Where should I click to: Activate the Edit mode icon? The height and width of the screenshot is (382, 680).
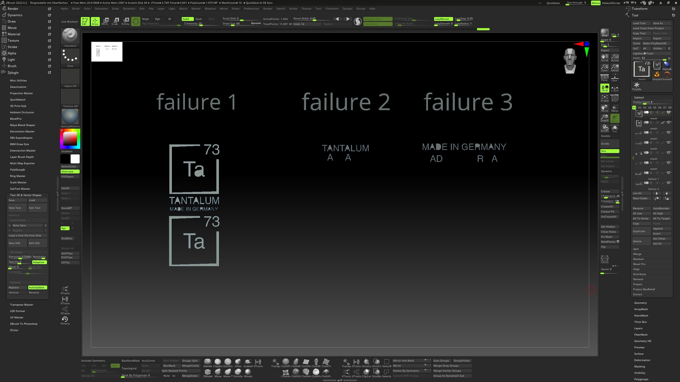tap(85, 21)
